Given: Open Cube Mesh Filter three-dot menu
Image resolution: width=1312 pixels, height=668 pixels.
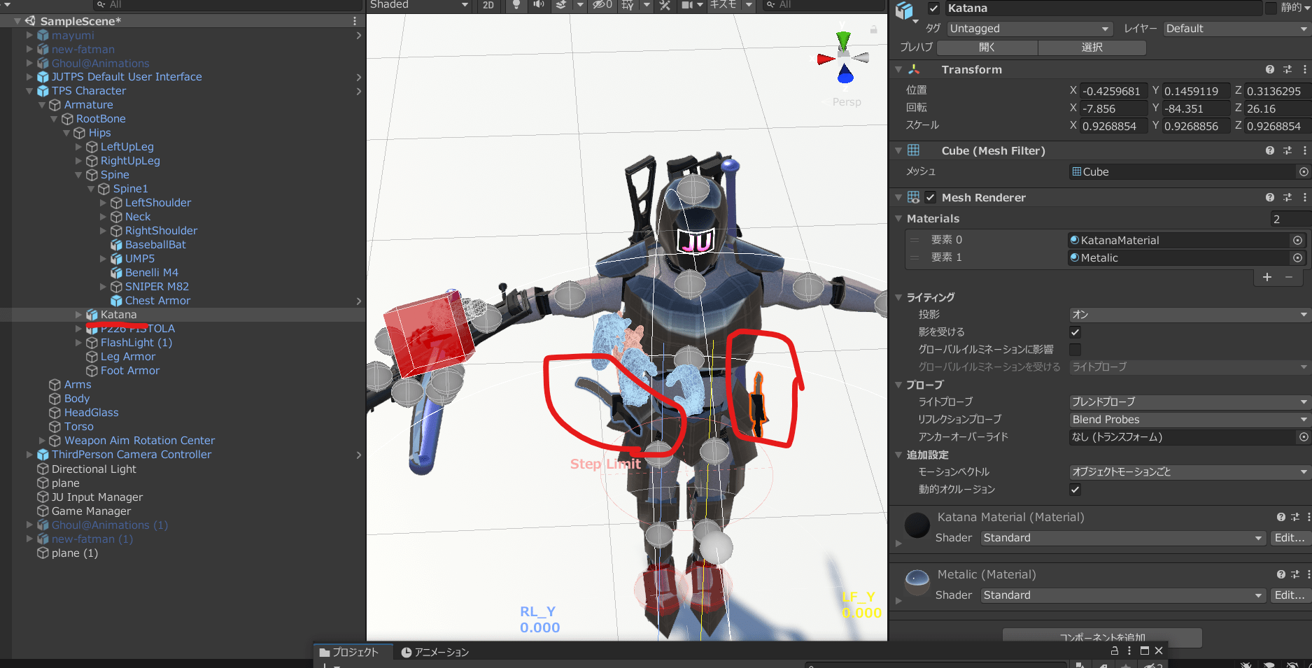Looking at the screenshot, I should (1304, 150).
